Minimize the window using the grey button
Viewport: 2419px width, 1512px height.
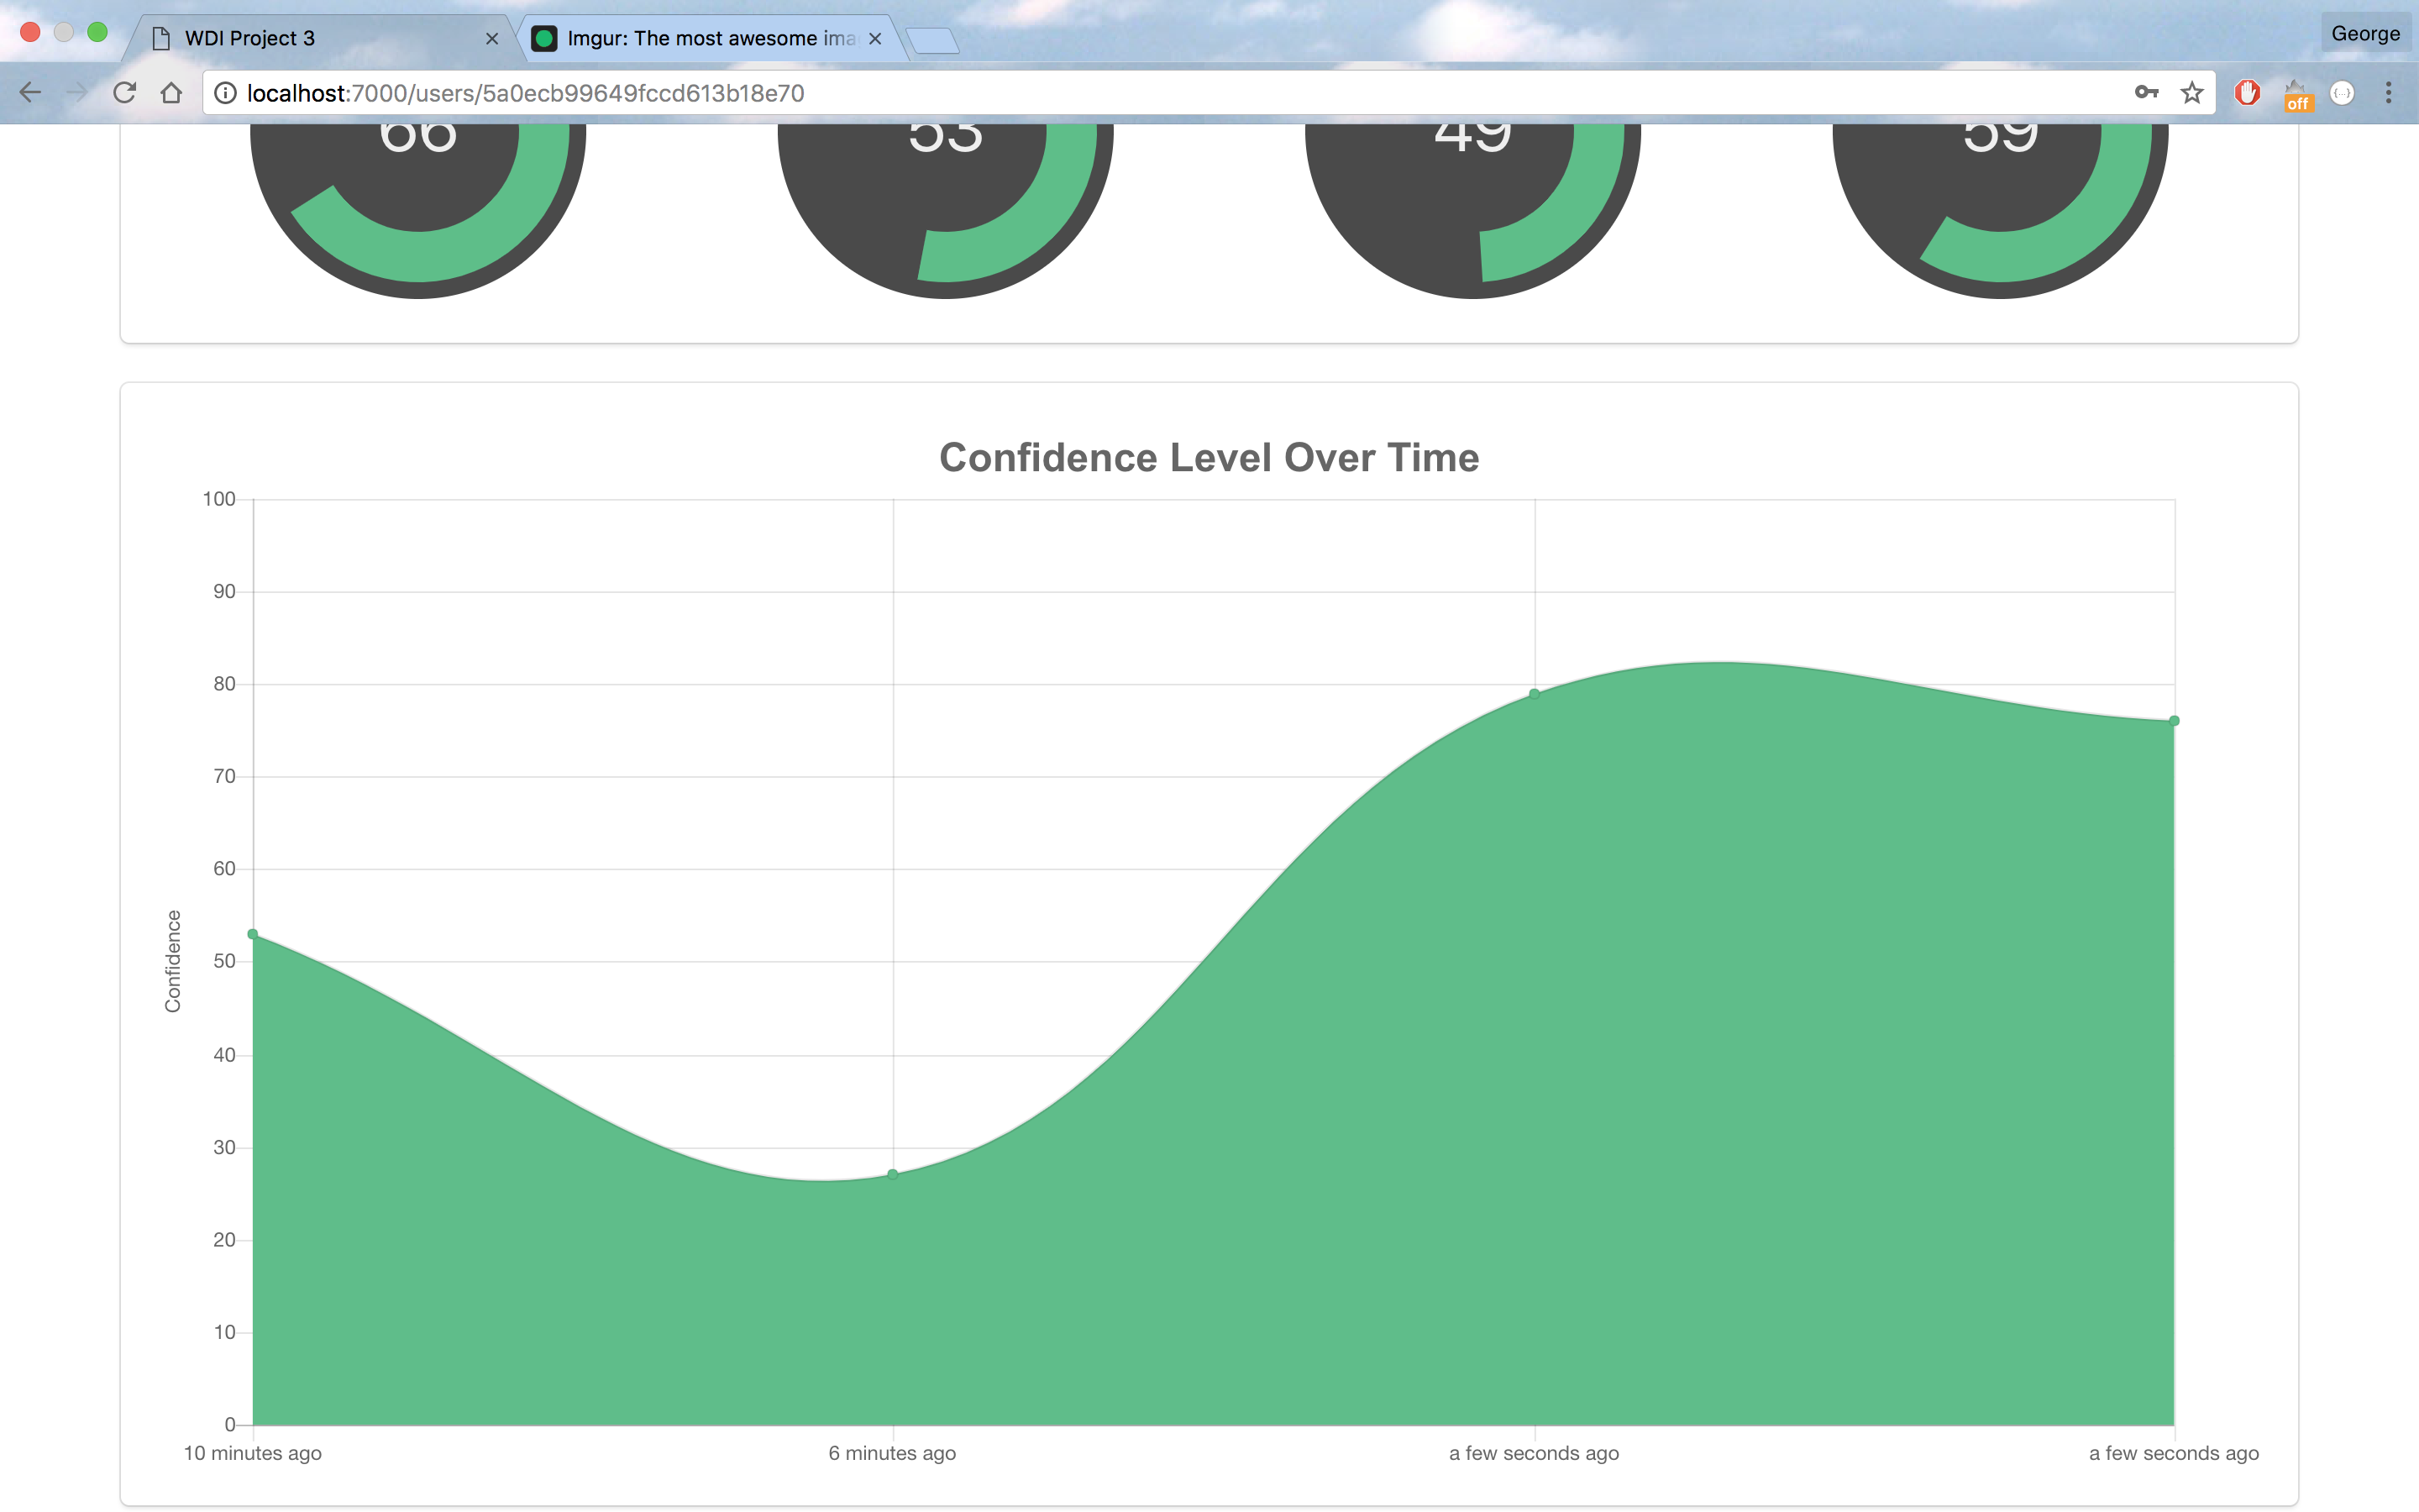click(64, 32)
